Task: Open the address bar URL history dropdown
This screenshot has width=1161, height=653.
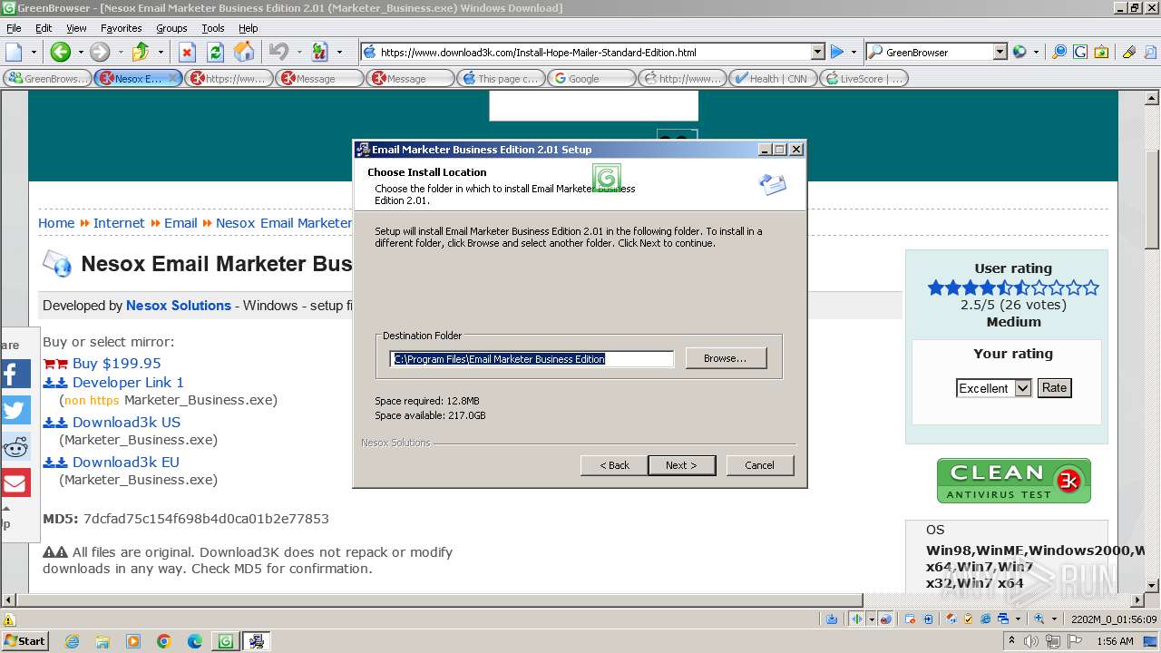Action: [x=817, y=52]
